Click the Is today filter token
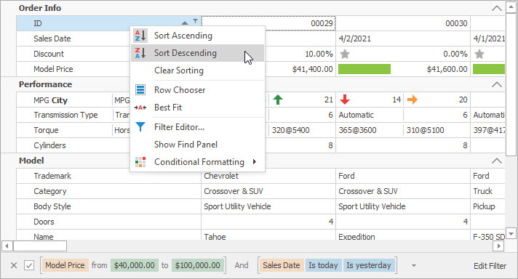This screenshot has width=518, height=279. tap(324, 265)
